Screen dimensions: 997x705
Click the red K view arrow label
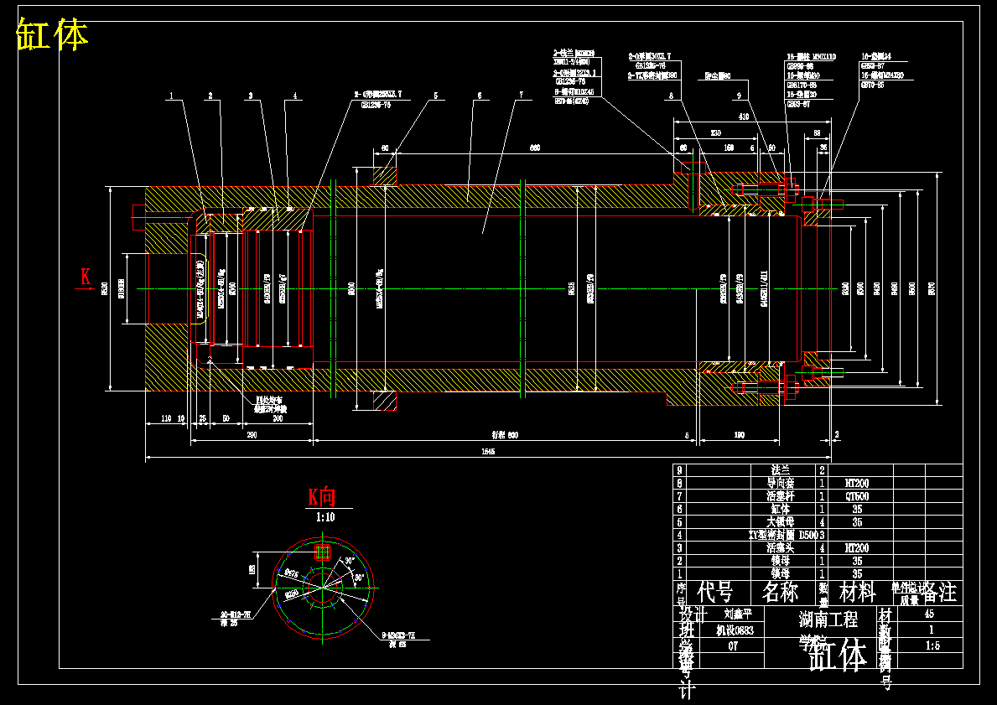86,277
